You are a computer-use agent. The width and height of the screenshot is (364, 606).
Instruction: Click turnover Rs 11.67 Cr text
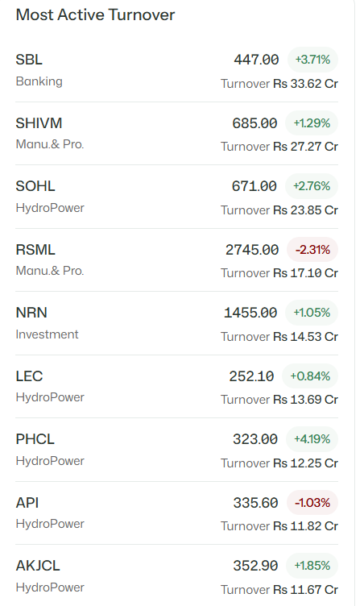(x=279, y=590)
